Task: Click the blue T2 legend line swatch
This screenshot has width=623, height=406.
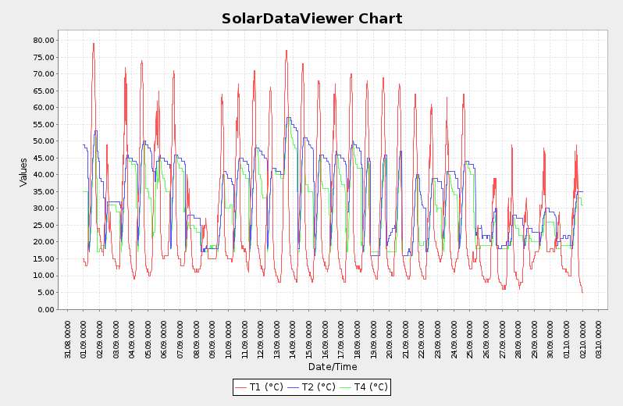Action: click(294, 387)
